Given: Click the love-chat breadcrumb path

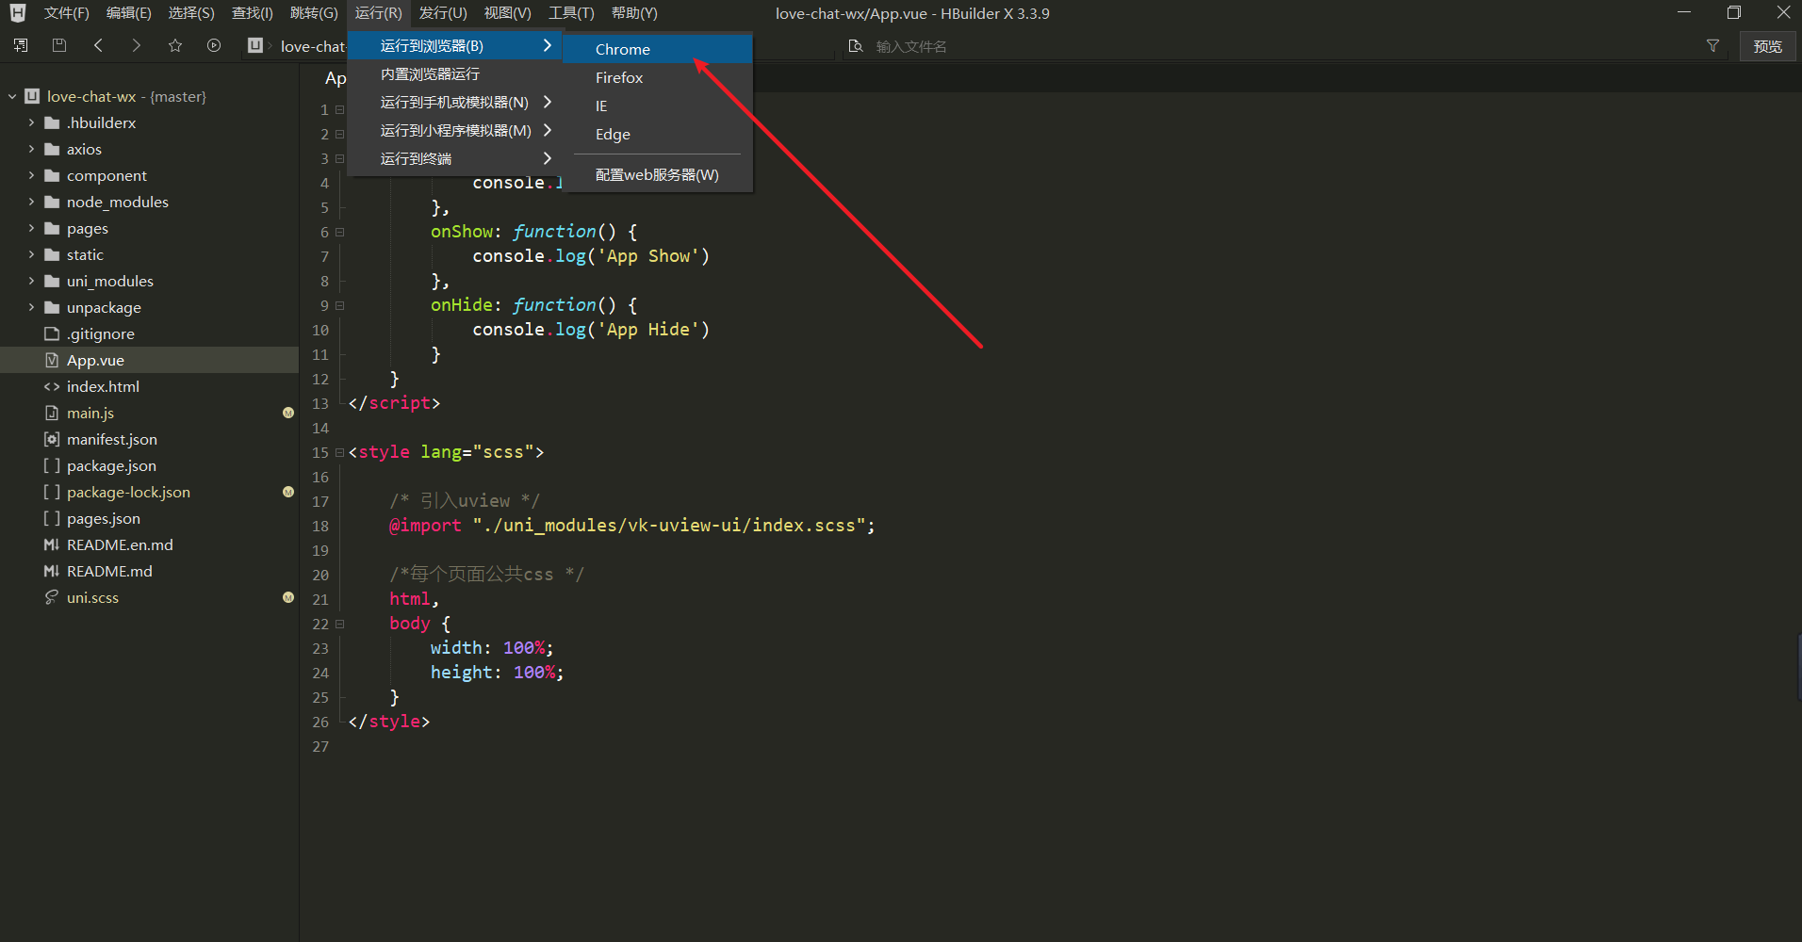Looking at the screenshot, I should (313, 46).
